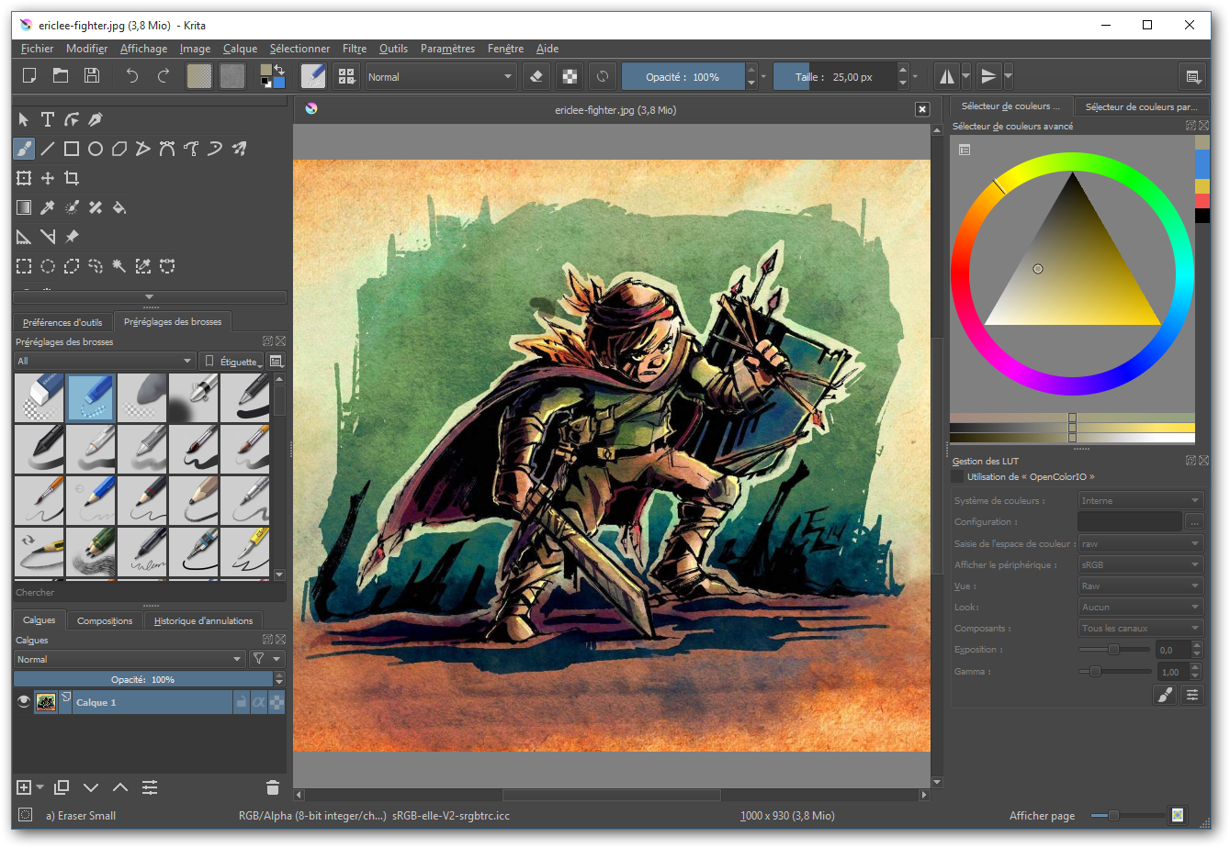This screenshot has height=848, width=1230.
Task: Switch to Préférences d'outils tab
Action: (x=62, y=322)
